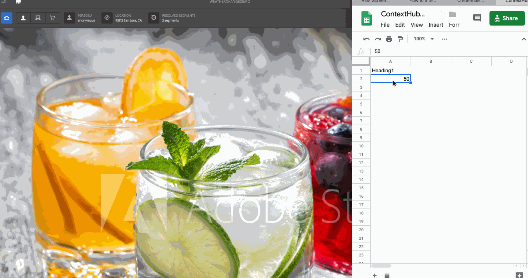Select column D header

point(510,61)
